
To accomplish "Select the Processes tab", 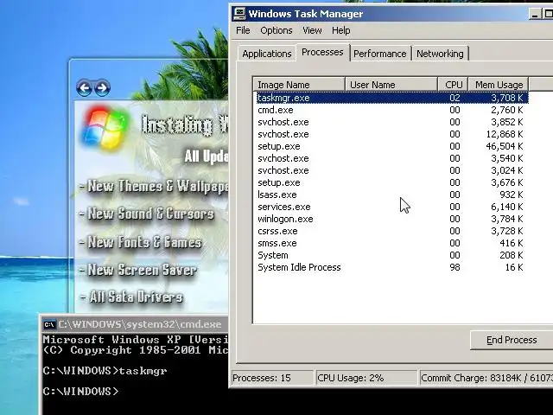I will coord(322,52).
